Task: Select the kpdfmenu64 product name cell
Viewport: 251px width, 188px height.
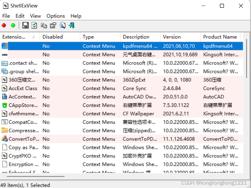Action: coord(218,46)
